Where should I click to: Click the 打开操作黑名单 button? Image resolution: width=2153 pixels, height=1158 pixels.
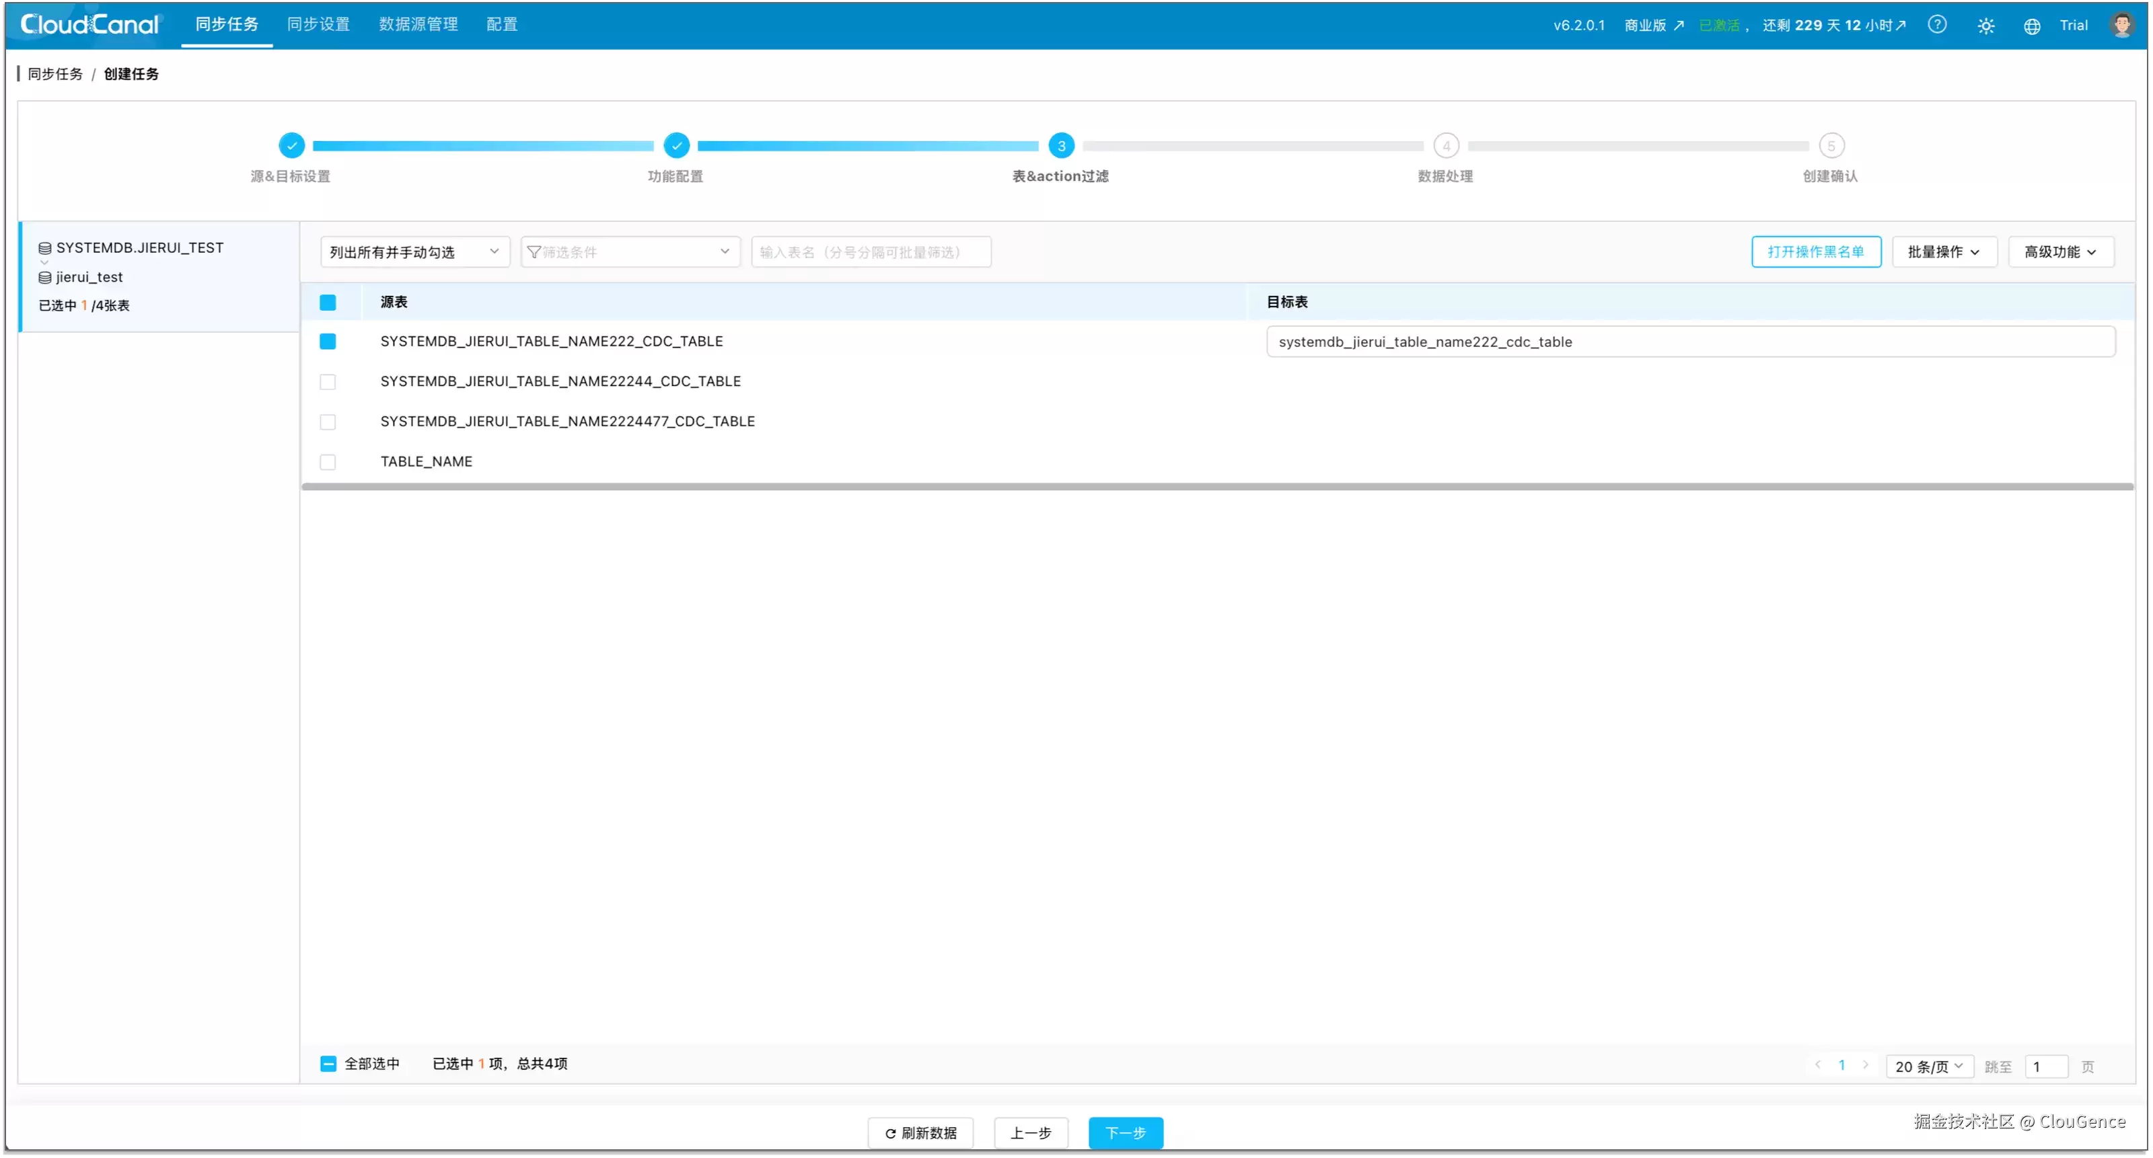1815,252
